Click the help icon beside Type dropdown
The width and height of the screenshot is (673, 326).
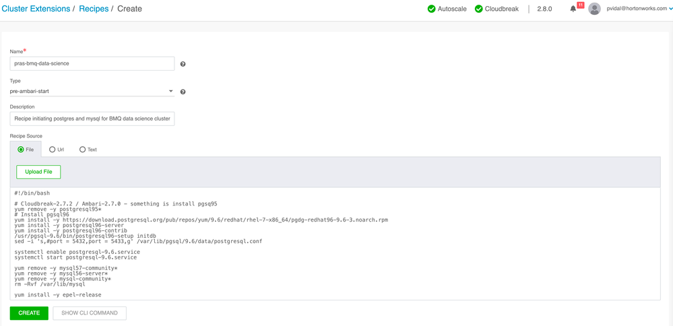[183, 92]
